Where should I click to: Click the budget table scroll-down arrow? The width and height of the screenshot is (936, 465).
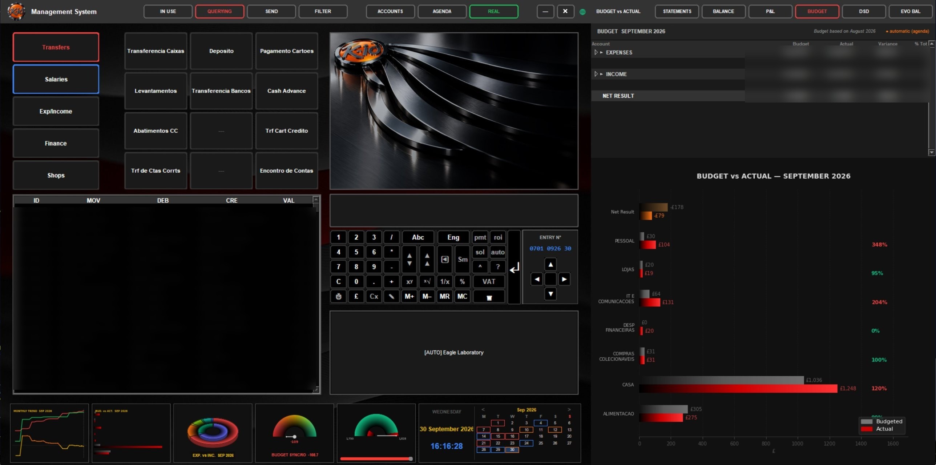coord(931,152)
